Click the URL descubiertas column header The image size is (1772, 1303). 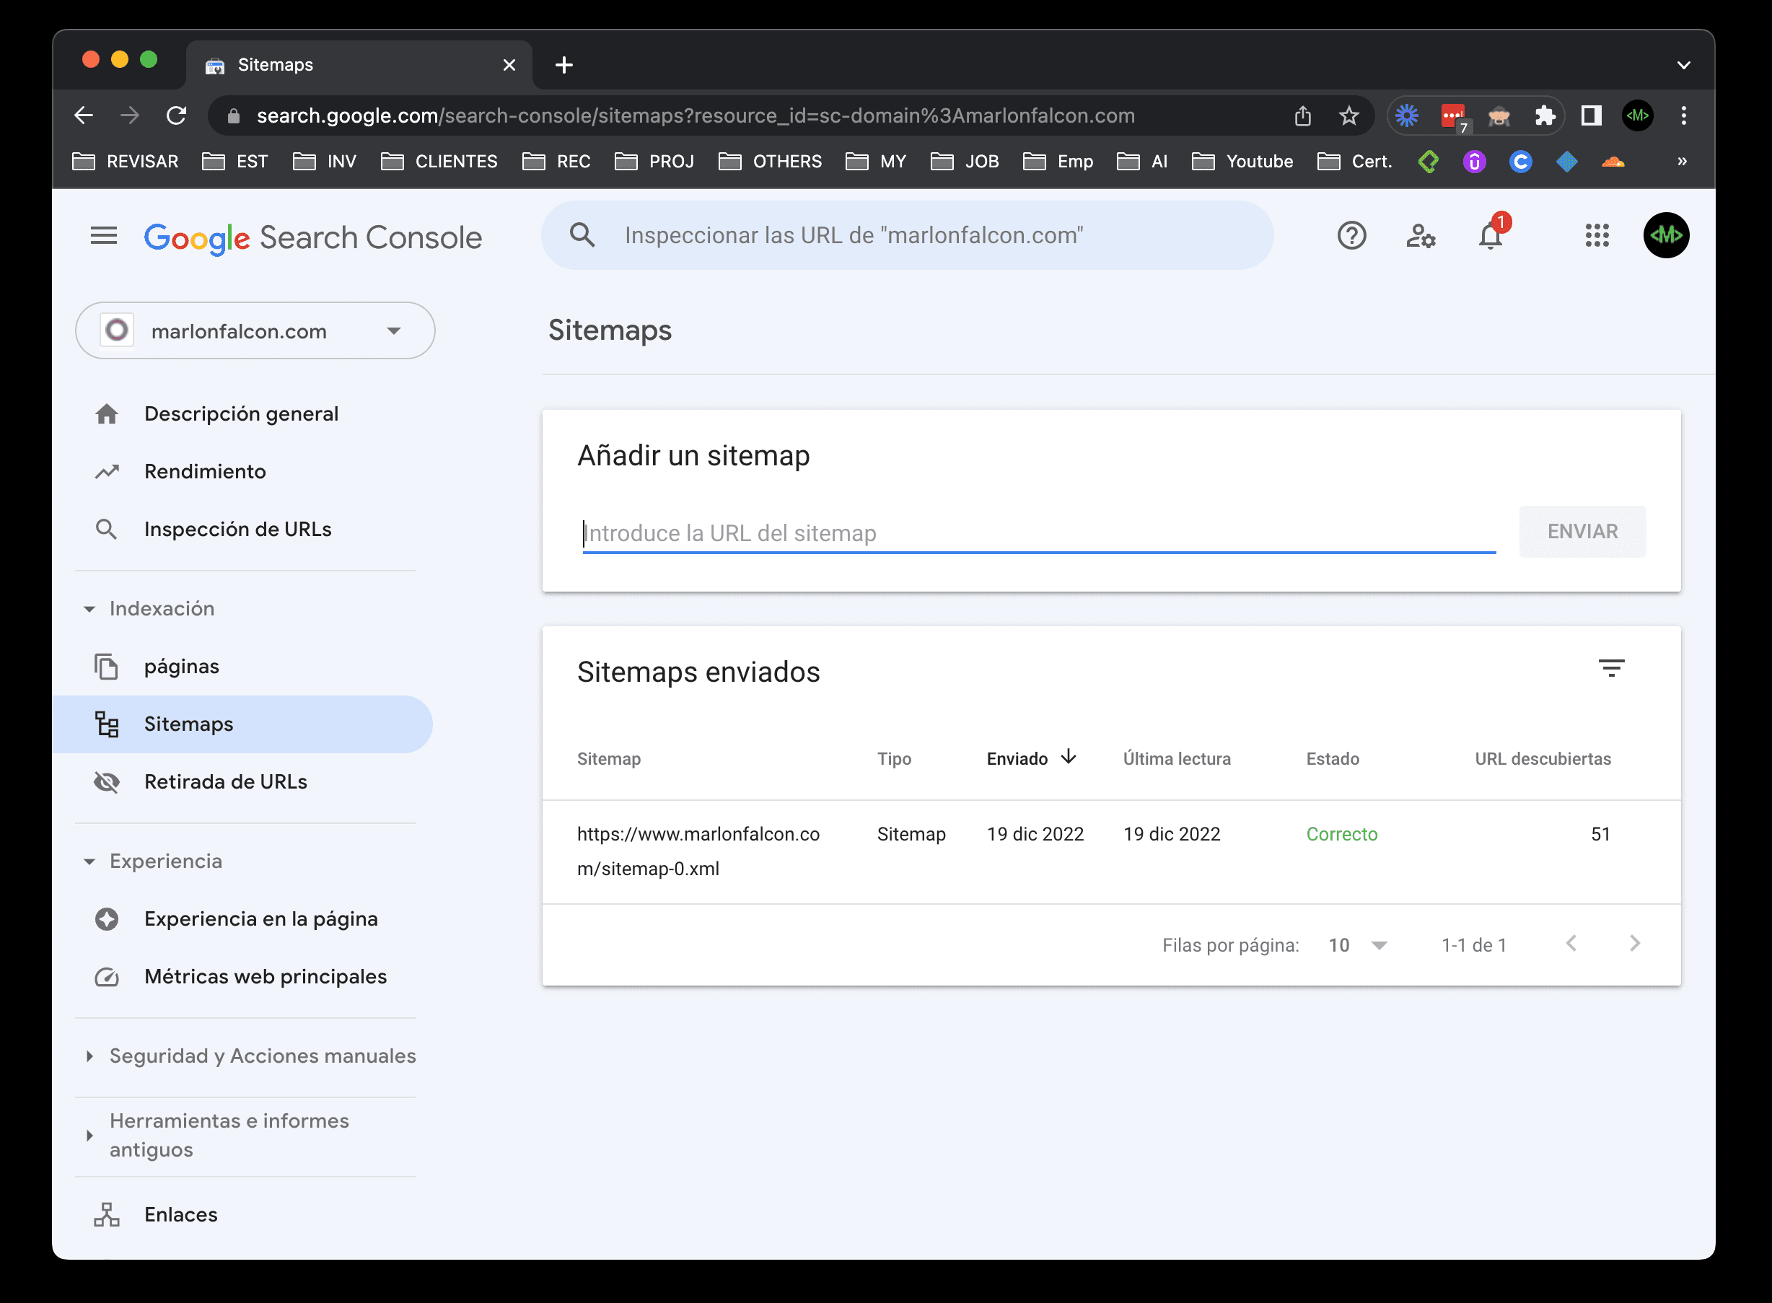(x=1543, y=759)
